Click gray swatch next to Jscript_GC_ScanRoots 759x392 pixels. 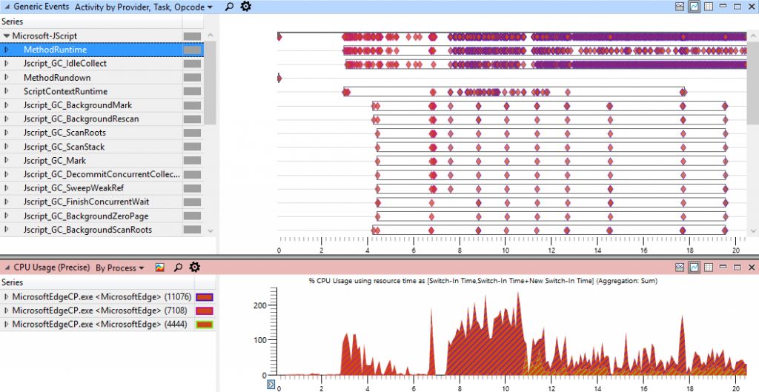192,133
